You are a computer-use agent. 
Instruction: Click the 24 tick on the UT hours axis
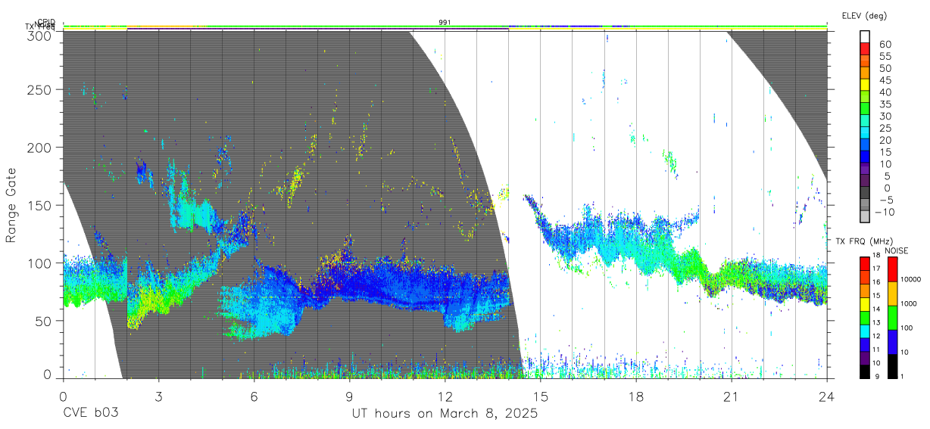tap(826, 396)
